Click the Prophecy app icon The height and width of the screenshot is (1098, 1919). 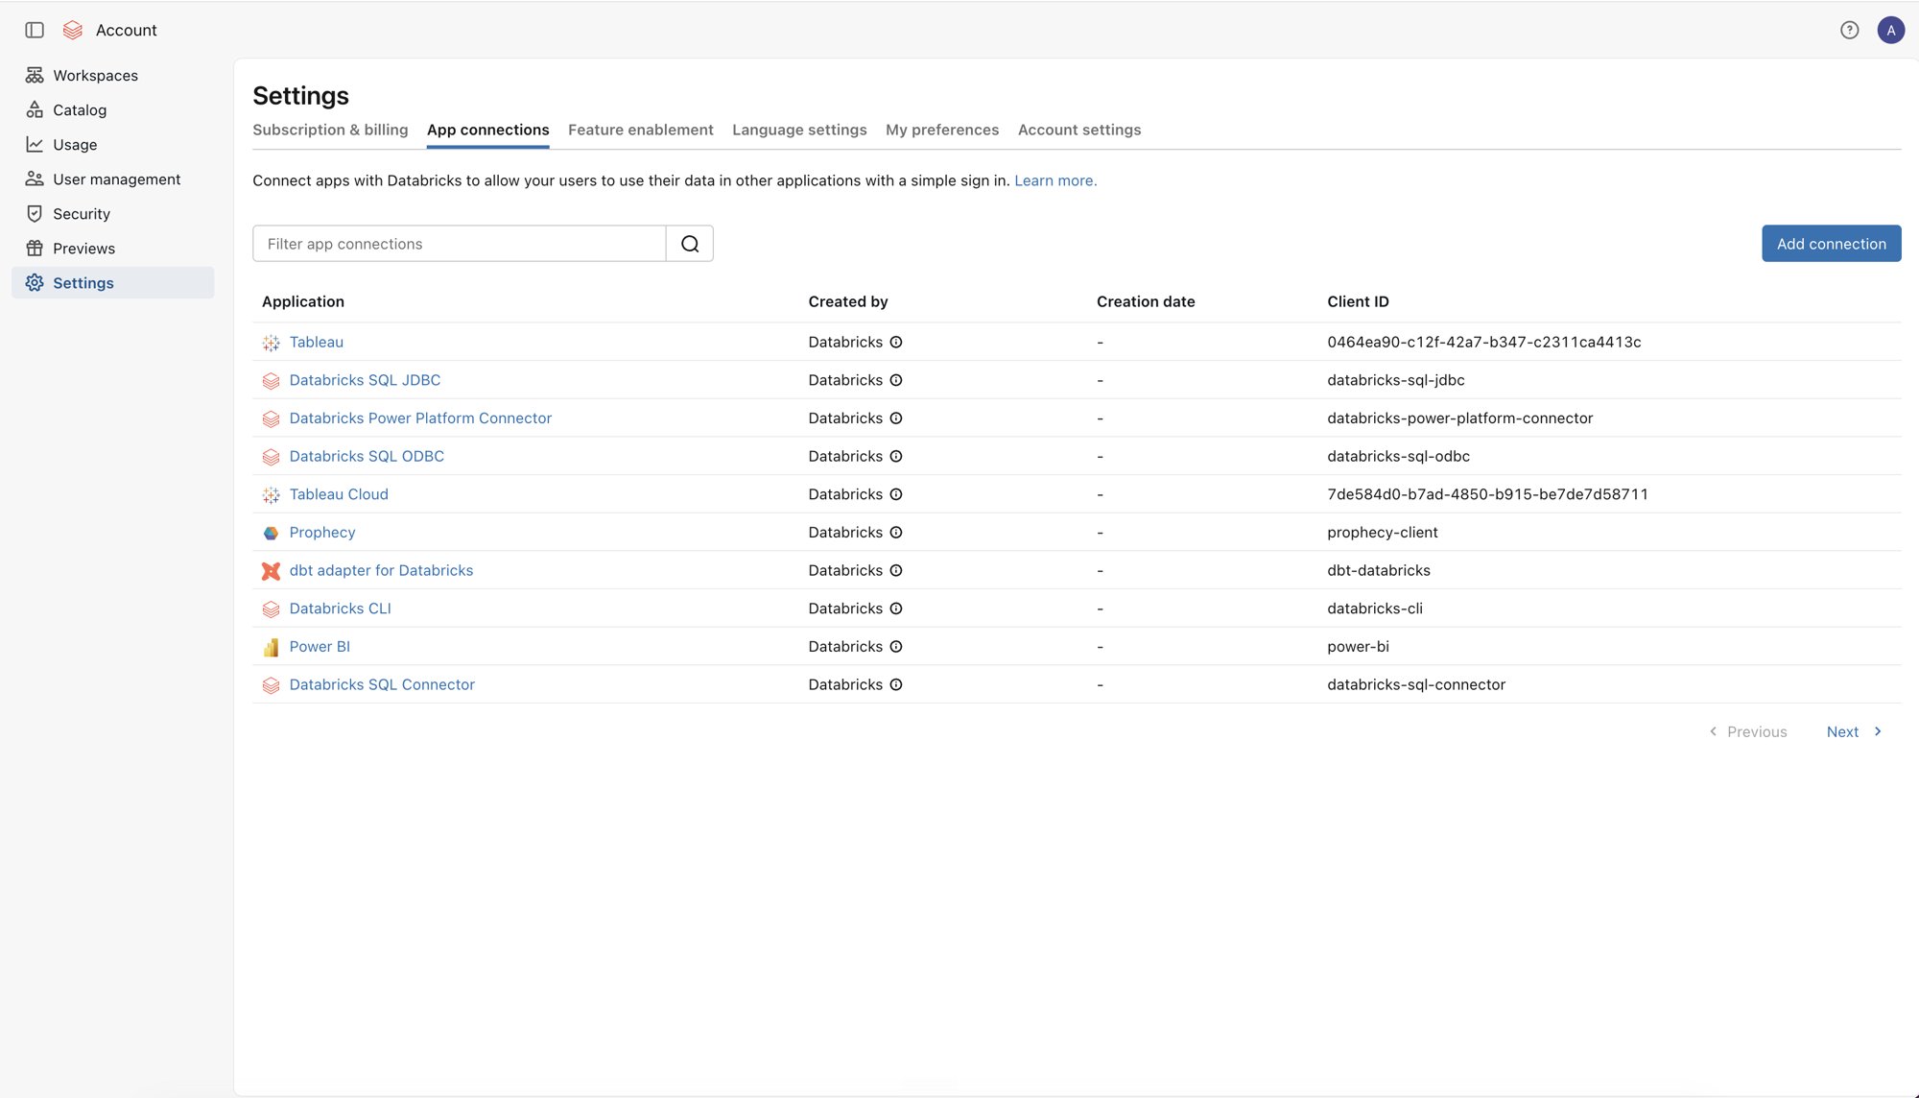[x=272, y=533]
